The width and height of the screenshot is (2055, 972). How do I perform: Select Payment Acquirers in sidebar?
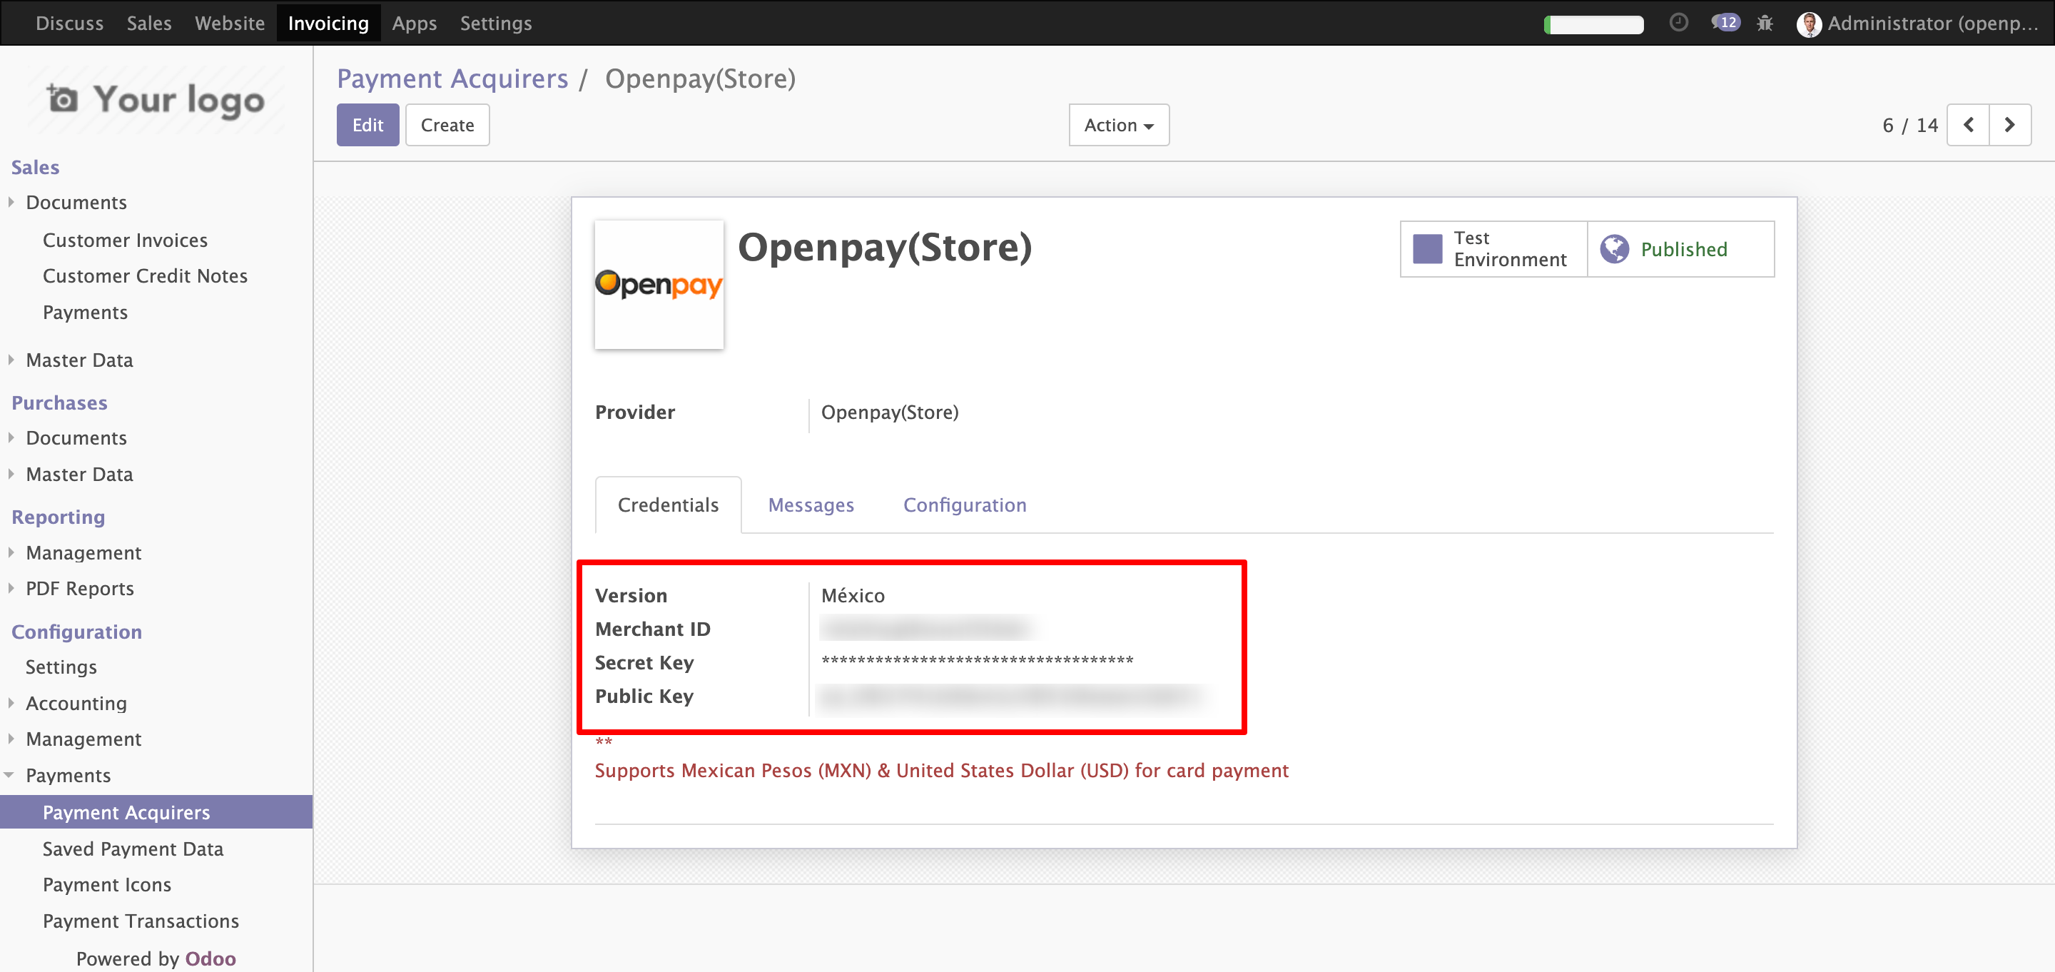tap(156, 811)
